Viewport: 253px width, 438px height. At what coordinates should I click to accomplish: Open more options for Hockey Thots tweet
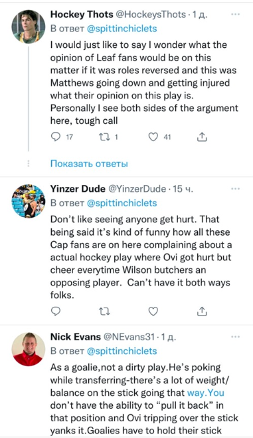pyautogui.click(x=236, y=14)
